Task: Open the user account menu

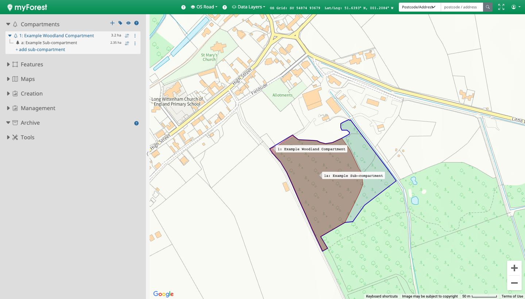Action: [516, 7]
